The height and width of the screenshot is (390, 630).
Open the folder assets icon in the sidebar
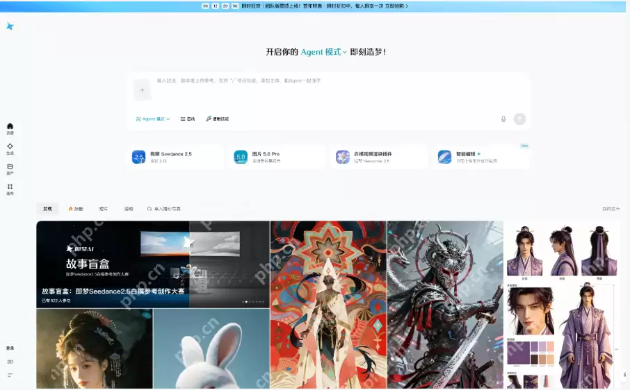[10, 167]
